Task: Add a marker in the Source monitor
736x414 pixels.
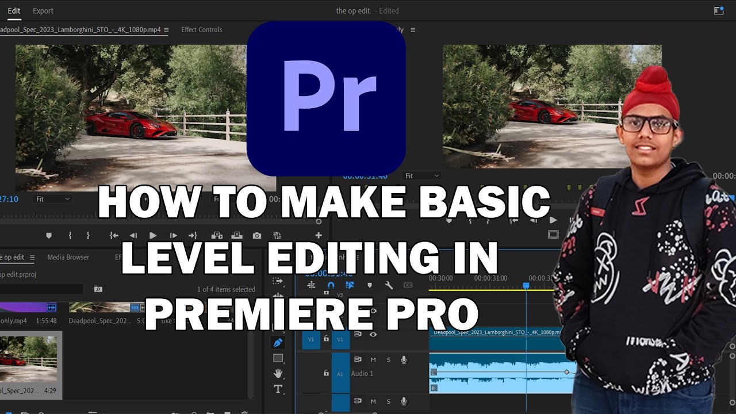Action: pos(49,235)
